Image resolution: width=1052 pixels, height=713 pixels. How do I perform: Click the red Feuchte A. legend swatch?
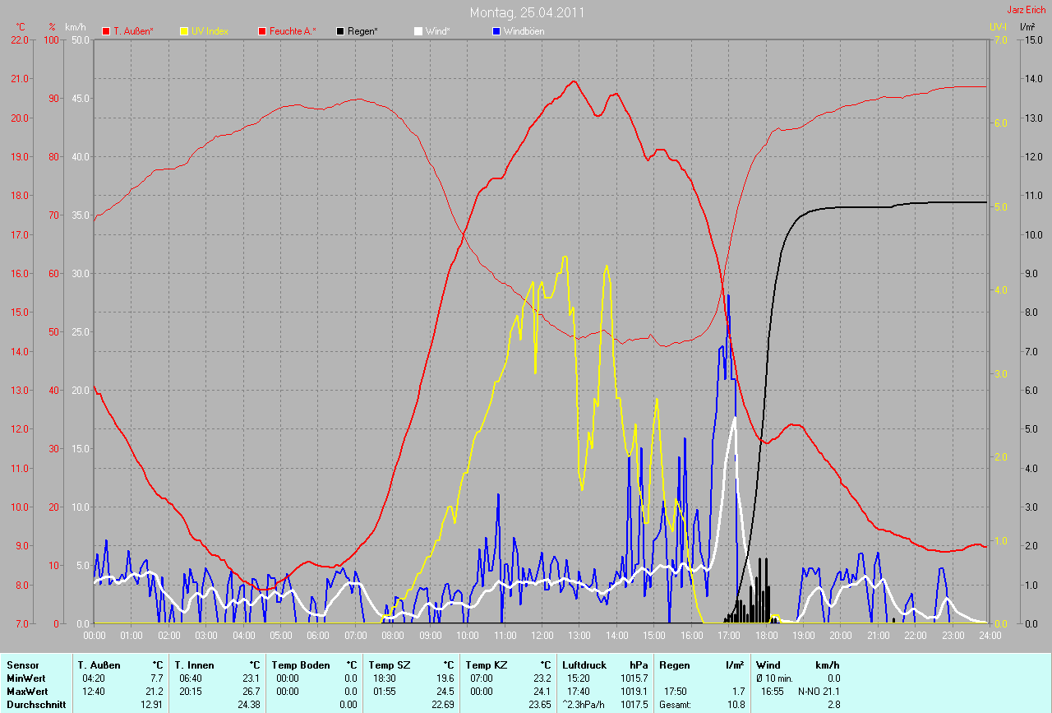[x=263, y=31]
